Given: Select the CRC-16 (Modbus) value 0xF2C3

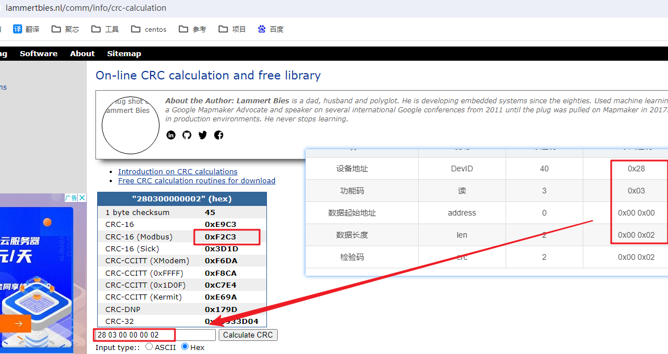Looking at the screenshot, I should (220, 237).
